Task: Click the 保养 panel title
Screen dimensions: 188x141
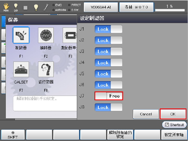Action: (13, 20)
